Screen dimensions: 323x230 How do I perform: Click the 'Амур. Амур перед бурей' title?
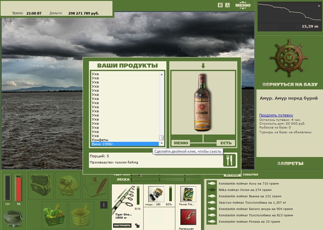[289, 98]
